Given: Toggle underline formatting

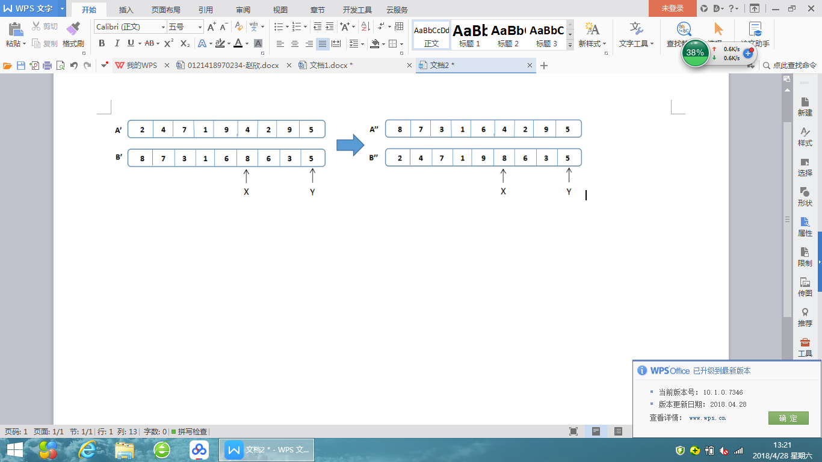Looking at the screenshot, I should (x=131, y=43).
